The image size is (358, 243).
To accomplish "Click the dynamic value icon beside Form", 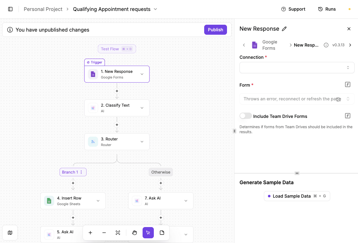I will 347,84.
